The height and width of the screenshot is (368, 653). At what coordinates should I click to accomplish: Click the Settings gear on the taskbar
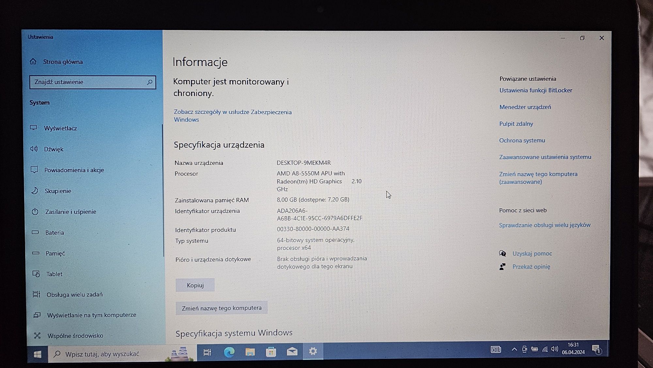[313, 351]
